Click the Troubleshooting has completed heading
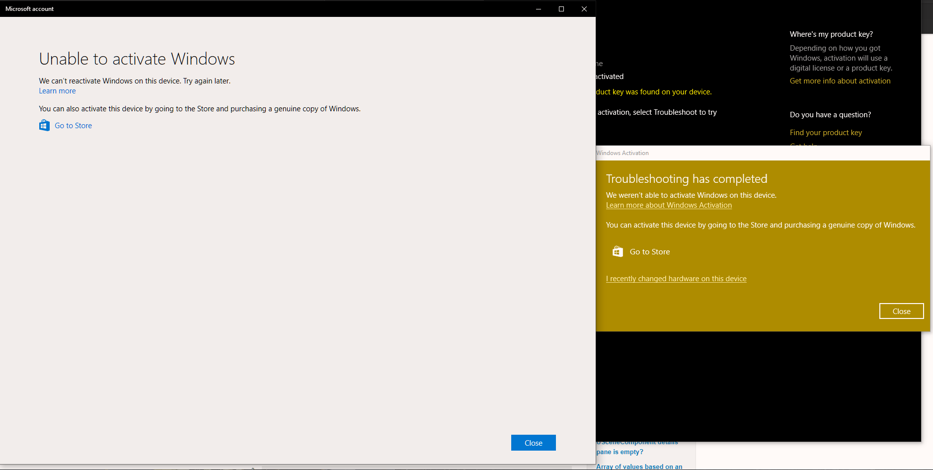933x470 pixels. (686, 179)
